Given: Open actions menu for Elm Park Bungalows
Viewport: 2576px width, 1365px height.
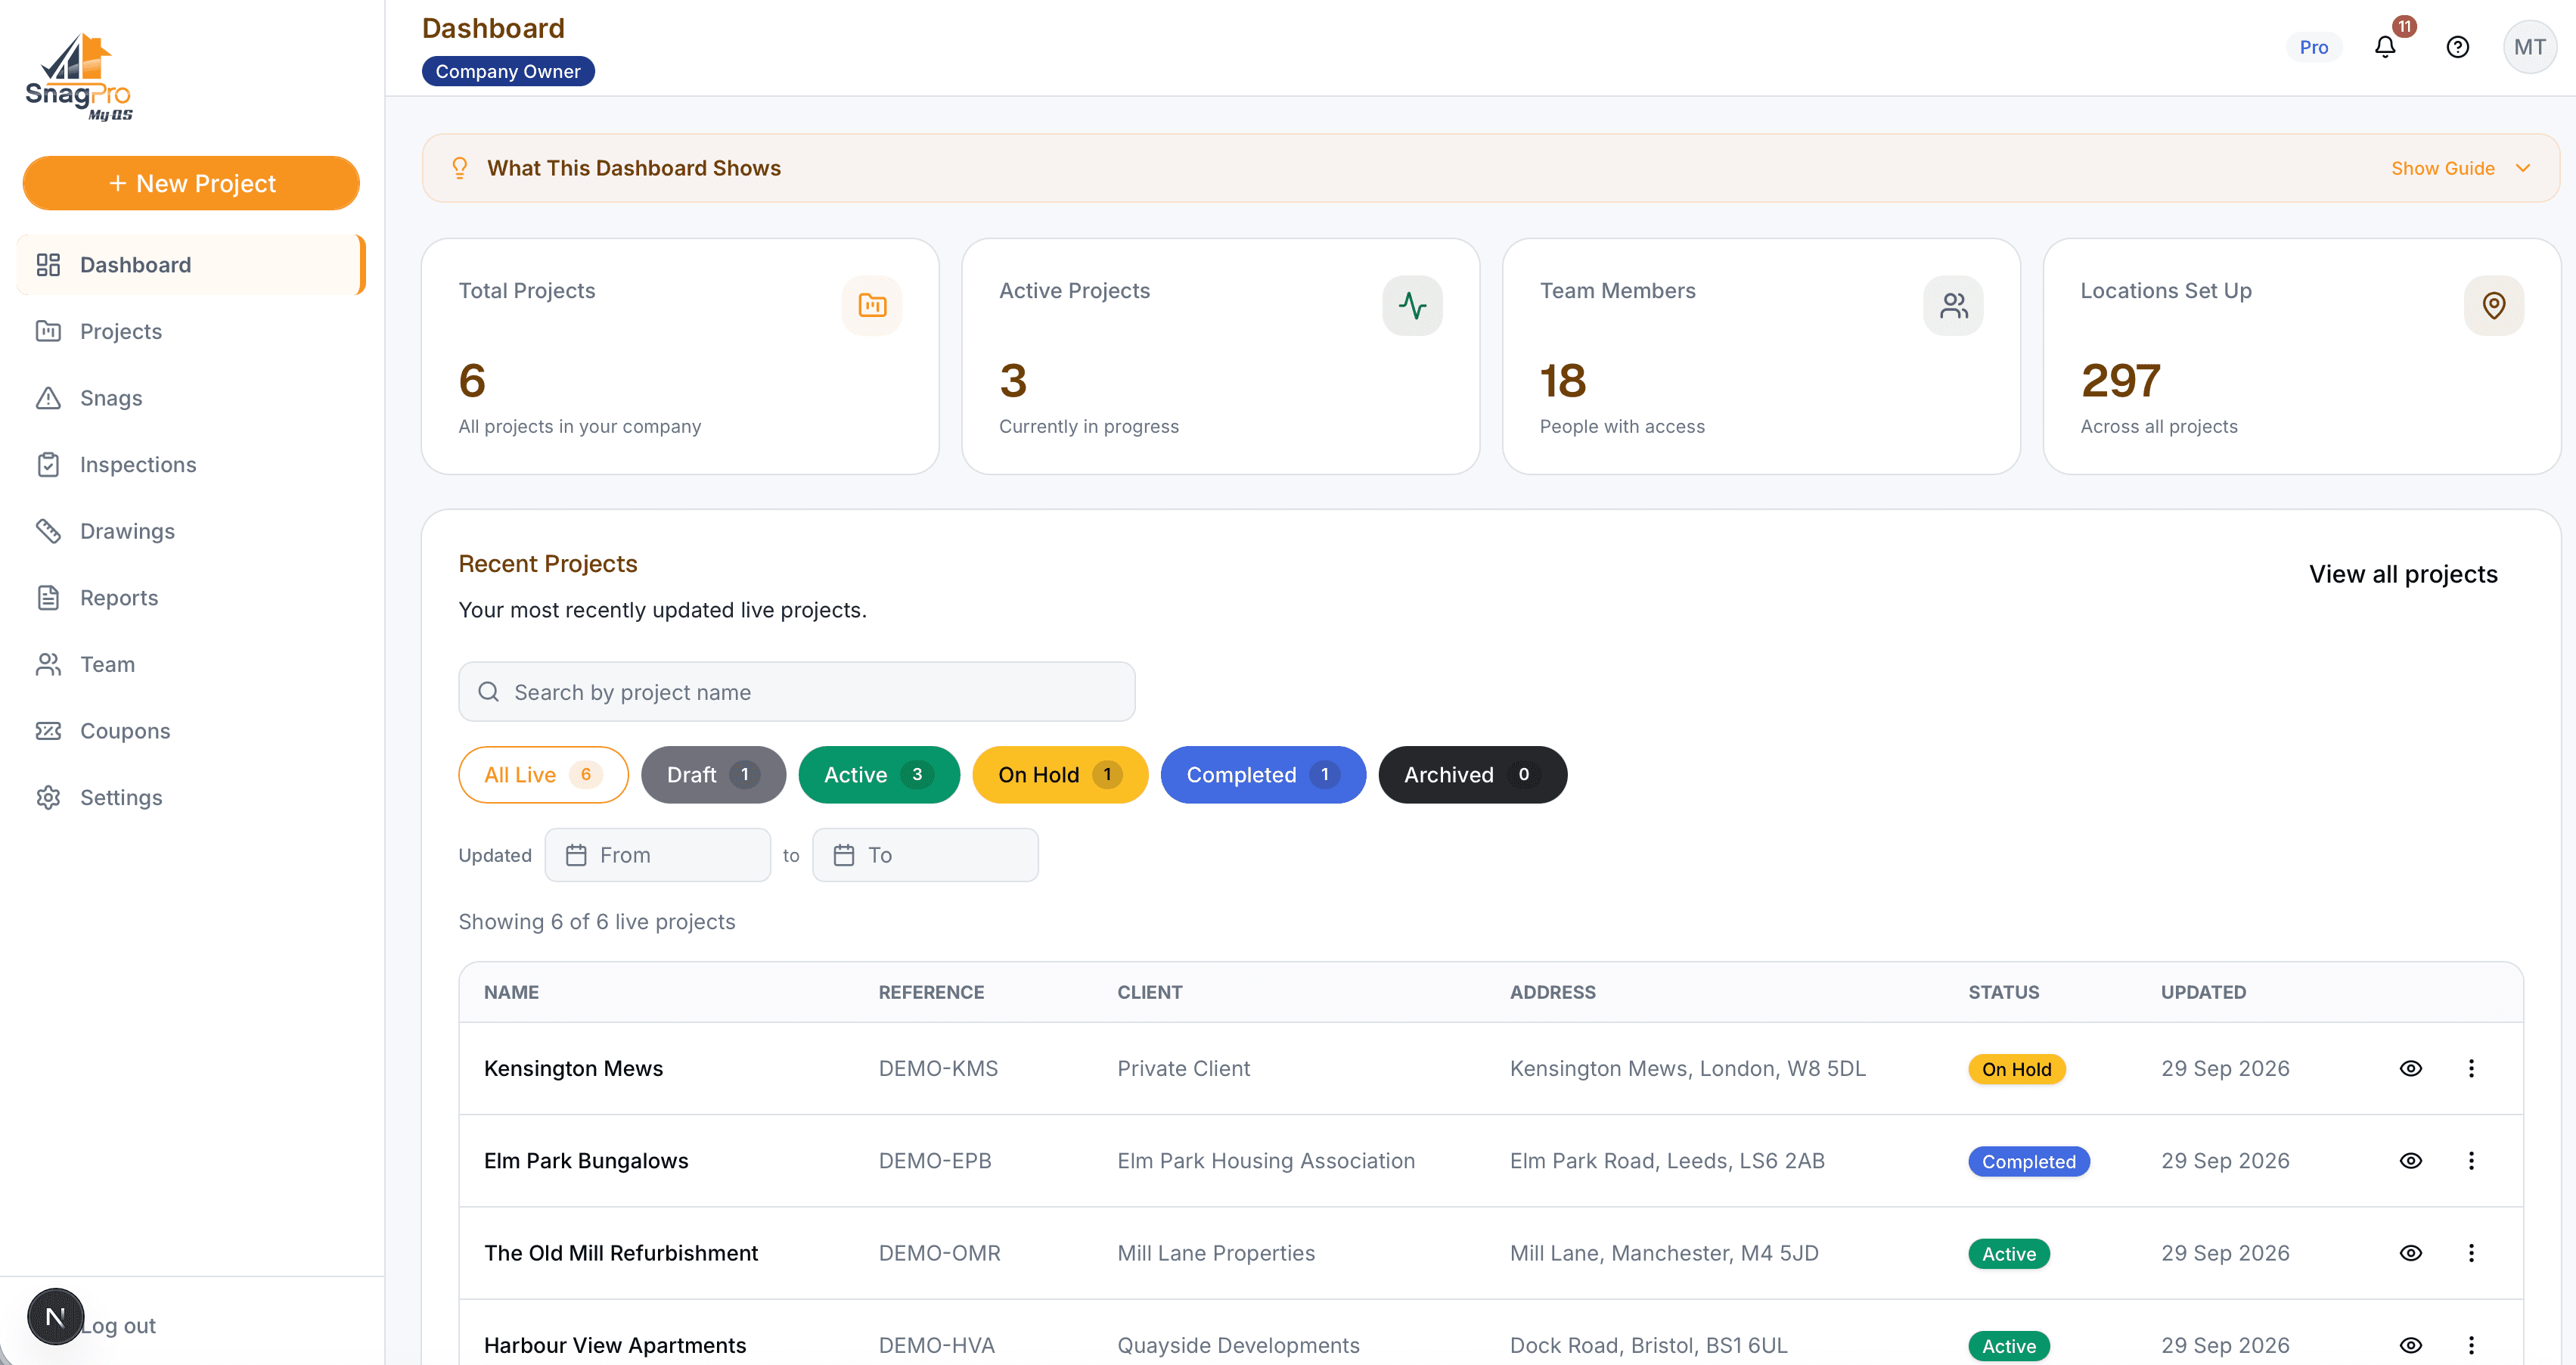Looking at the screenshot, I should click(2471, 1160).
